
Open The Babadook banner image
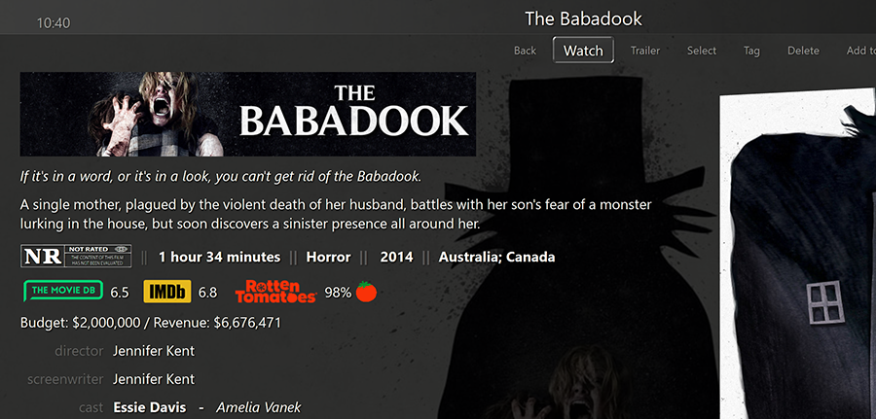(248, 114)
